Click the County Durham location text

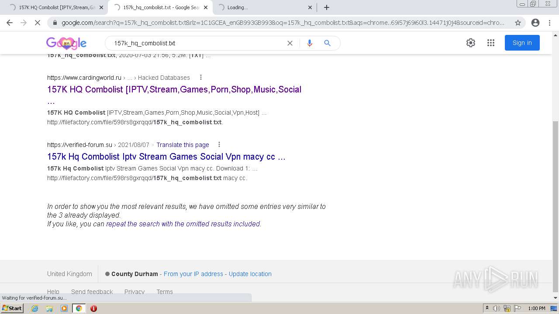point(135,274)
